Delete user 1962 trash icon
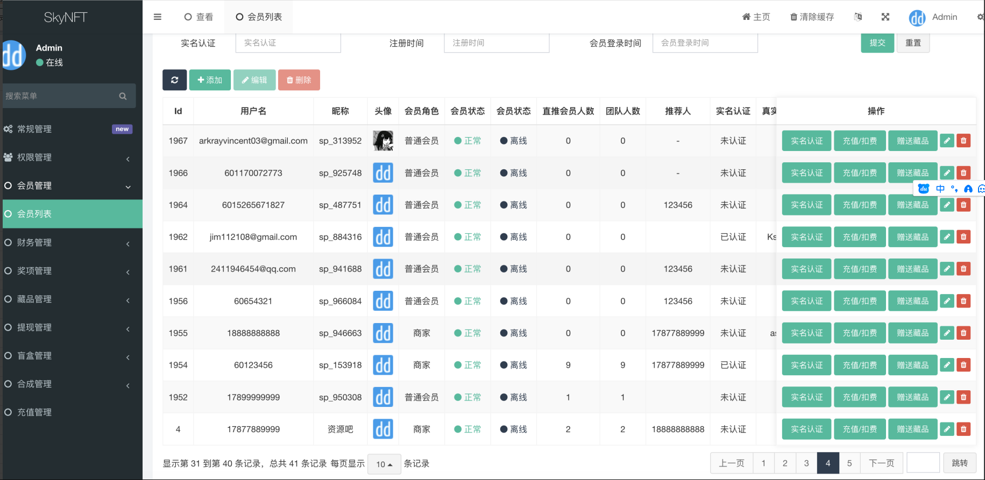Image resolution: width=985 pixels, height=480 pixels. (x=963, y=237)
